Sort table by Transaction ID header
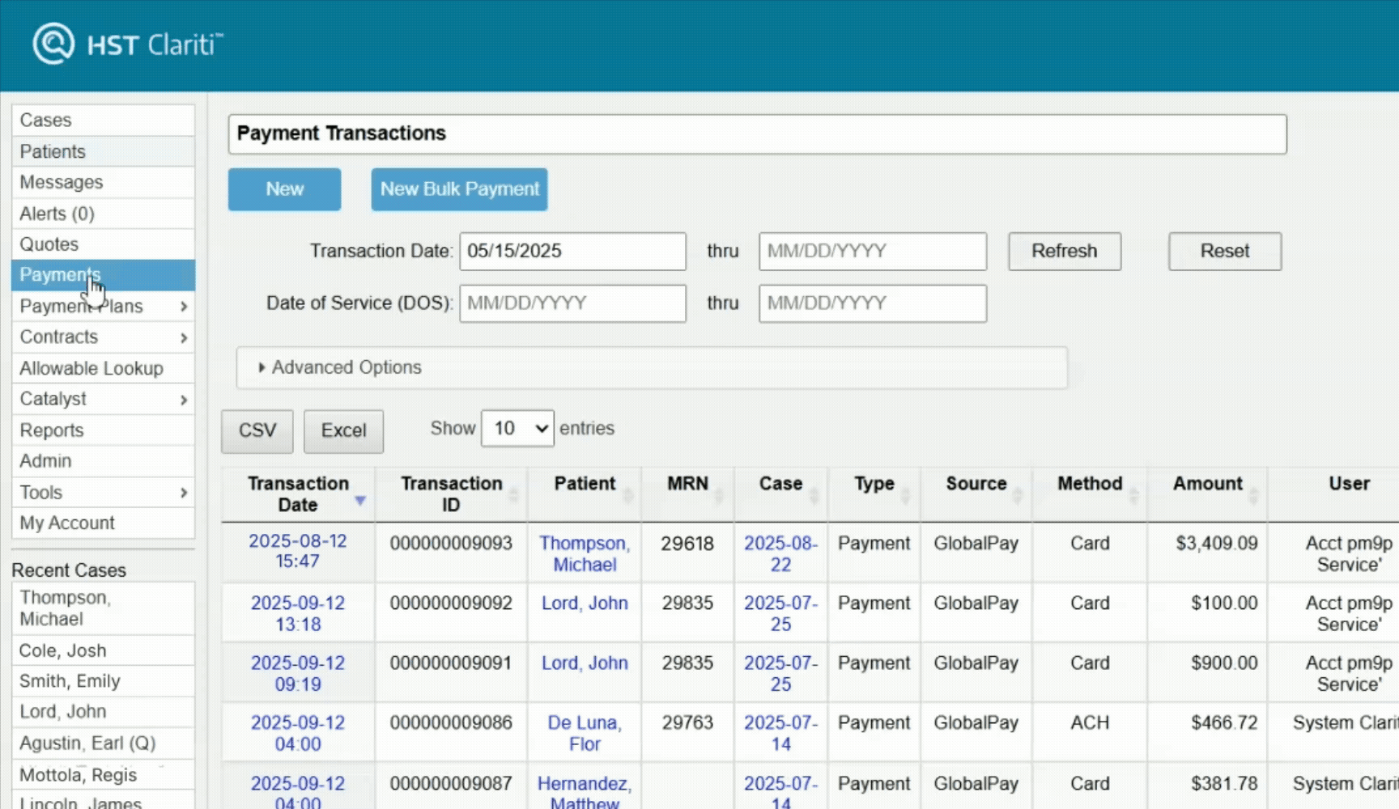1399x809 pixels. pyautogui.click(x=451, y=494)
